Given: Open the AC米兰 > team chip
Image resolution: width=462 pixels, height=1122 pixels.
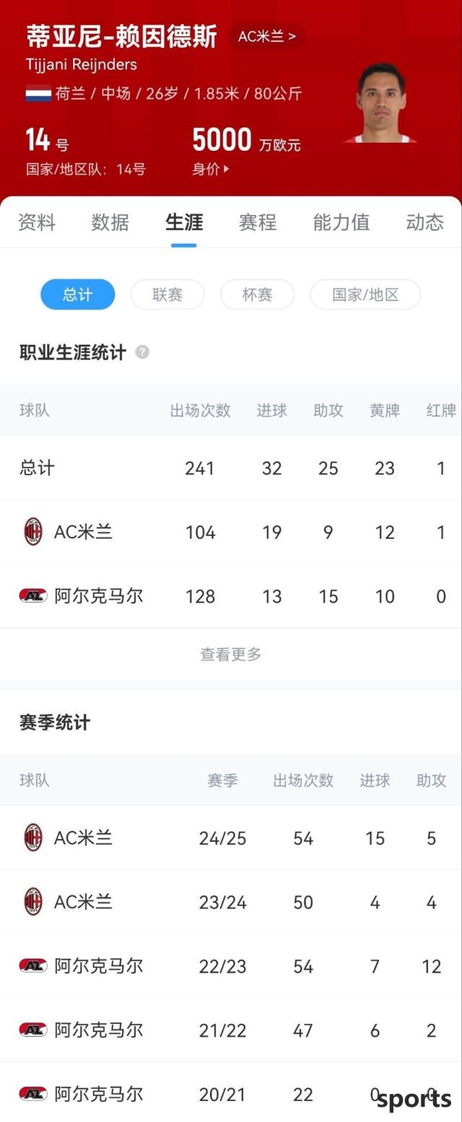Looking at the screenshot, I should pos(267,37).
